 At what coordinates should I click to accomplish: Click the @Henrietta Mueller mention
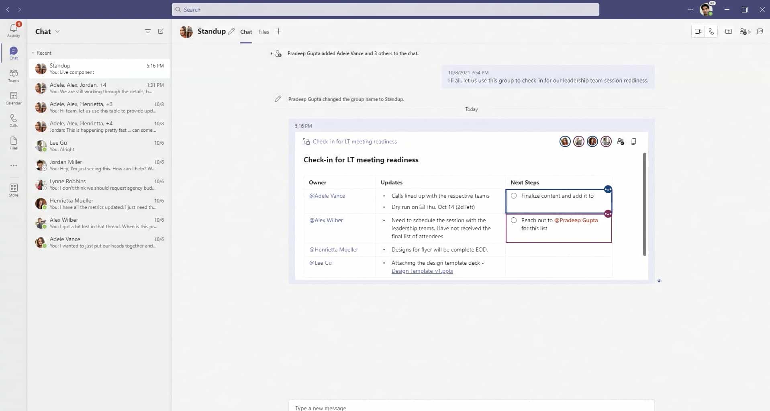tap(333, 249)
